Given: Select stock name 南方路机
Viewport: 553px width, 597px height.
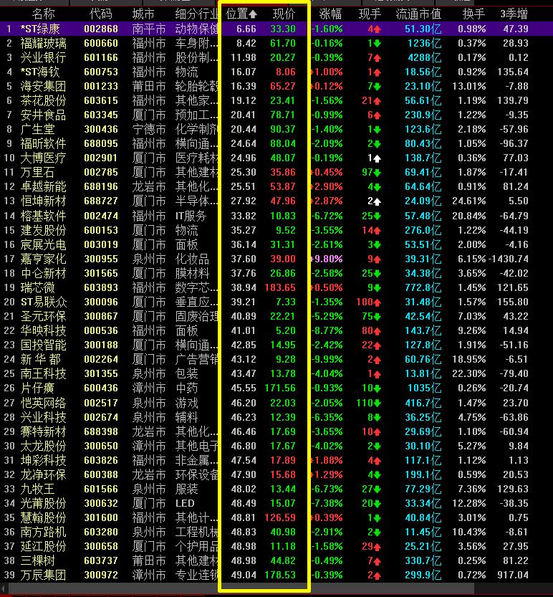Looking at the screenshot, I should 44,532.
